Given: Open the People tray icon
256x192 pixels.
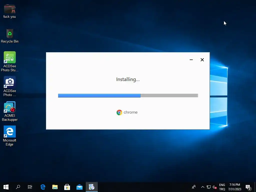Looking at the screenshot, I should coord(194,187).
